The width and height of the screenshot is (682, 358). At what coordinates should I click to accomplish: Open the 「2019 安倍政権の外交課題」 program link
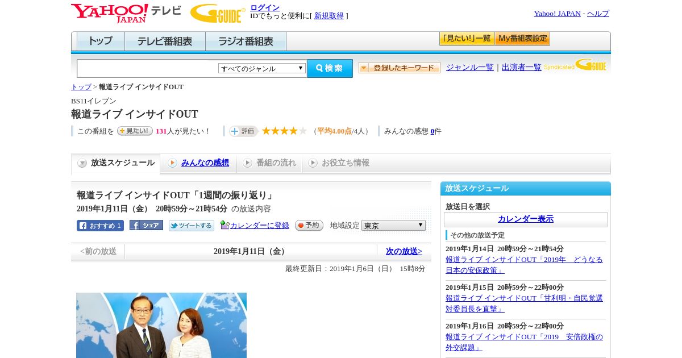(x=524, y=342)
